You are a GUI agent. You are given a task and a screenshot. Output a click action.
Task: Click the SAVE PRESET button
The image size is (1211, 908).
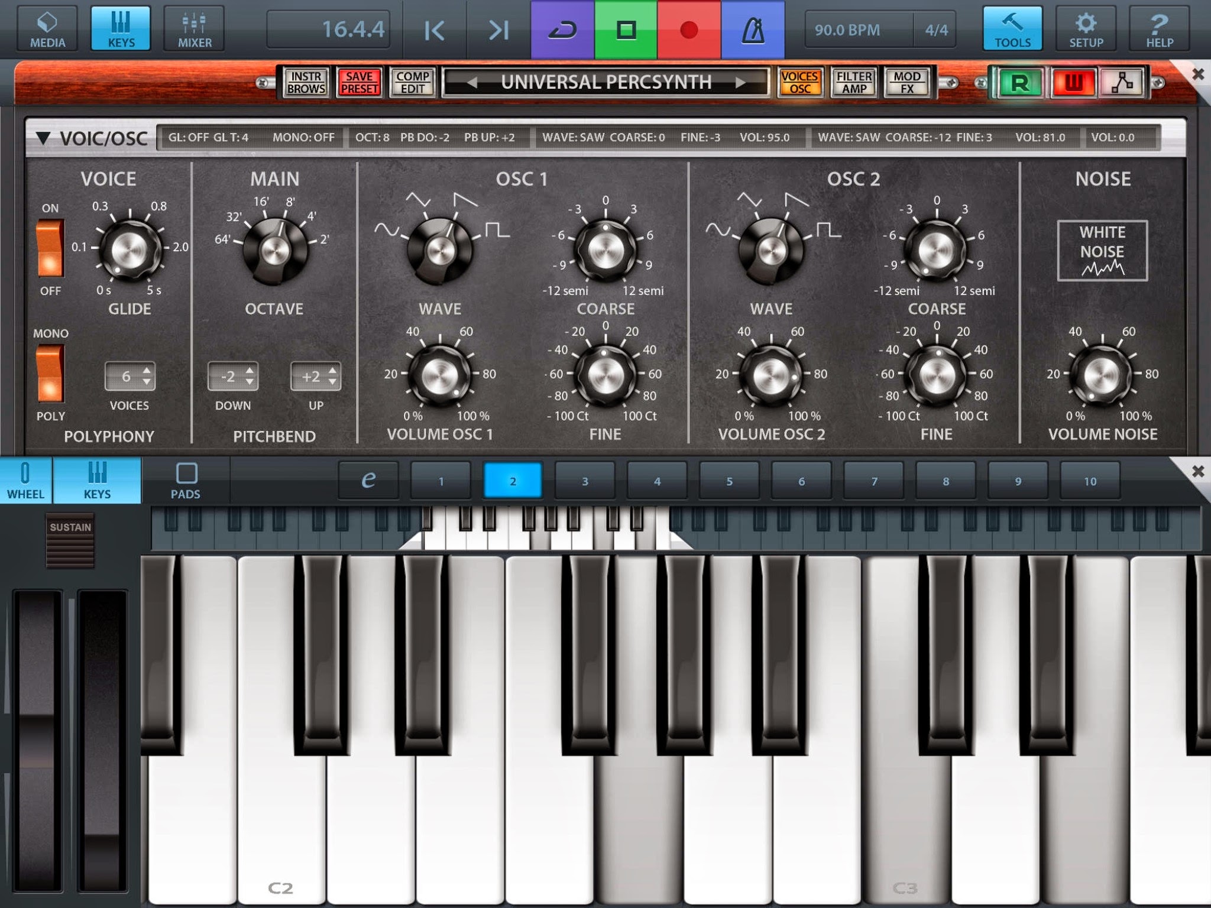(x=359, y=83)
